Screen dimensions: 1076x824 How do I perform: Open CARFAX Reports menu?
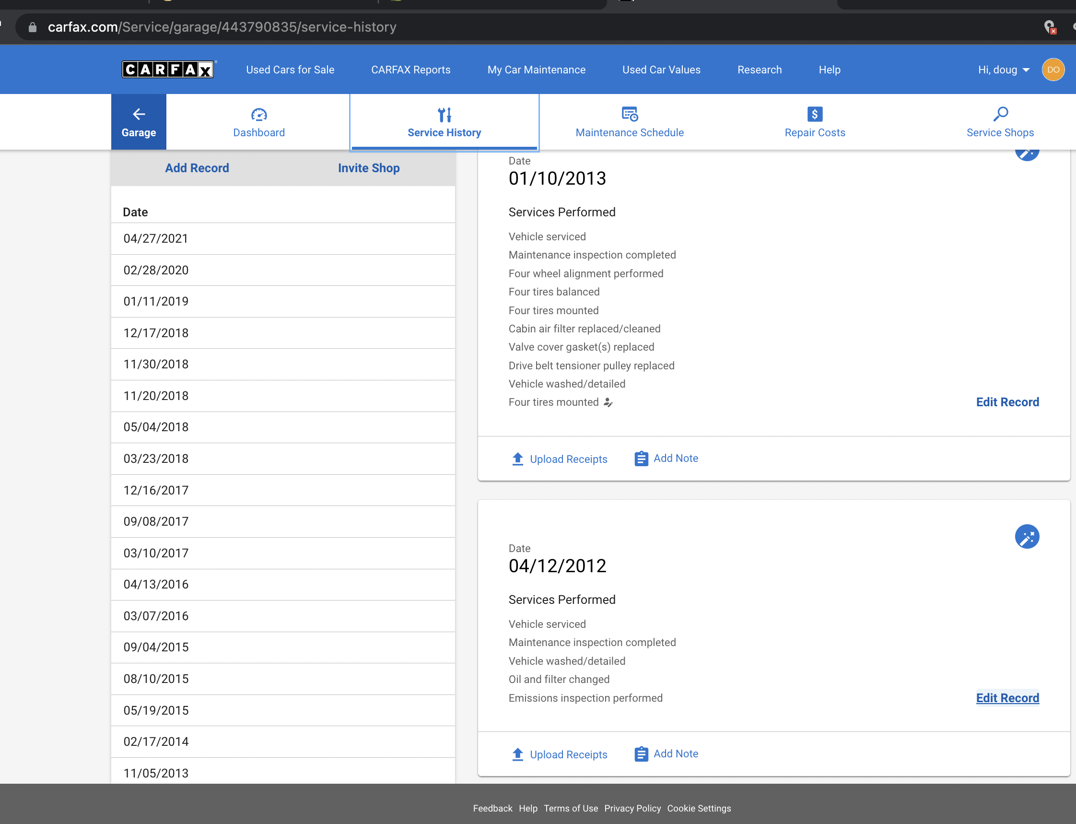point(411,70)
